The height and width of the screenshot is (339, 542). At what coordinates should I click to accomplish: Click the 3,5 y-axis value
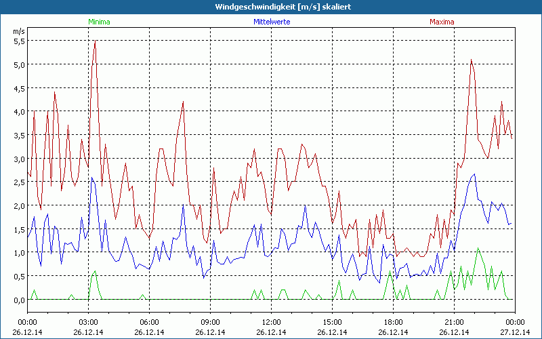[x=20, y=135]
